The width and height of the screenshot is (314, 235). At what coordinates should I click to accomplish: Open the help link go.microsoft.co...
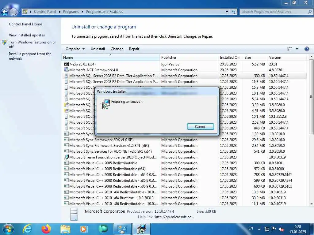click(x=174, y=217)
